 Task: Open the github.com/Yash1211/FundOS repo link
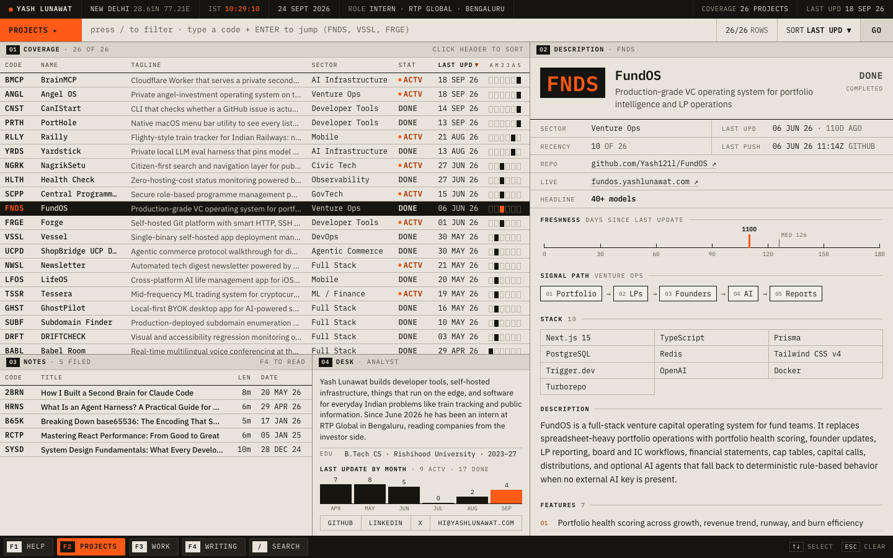click(x=654, y=164)
